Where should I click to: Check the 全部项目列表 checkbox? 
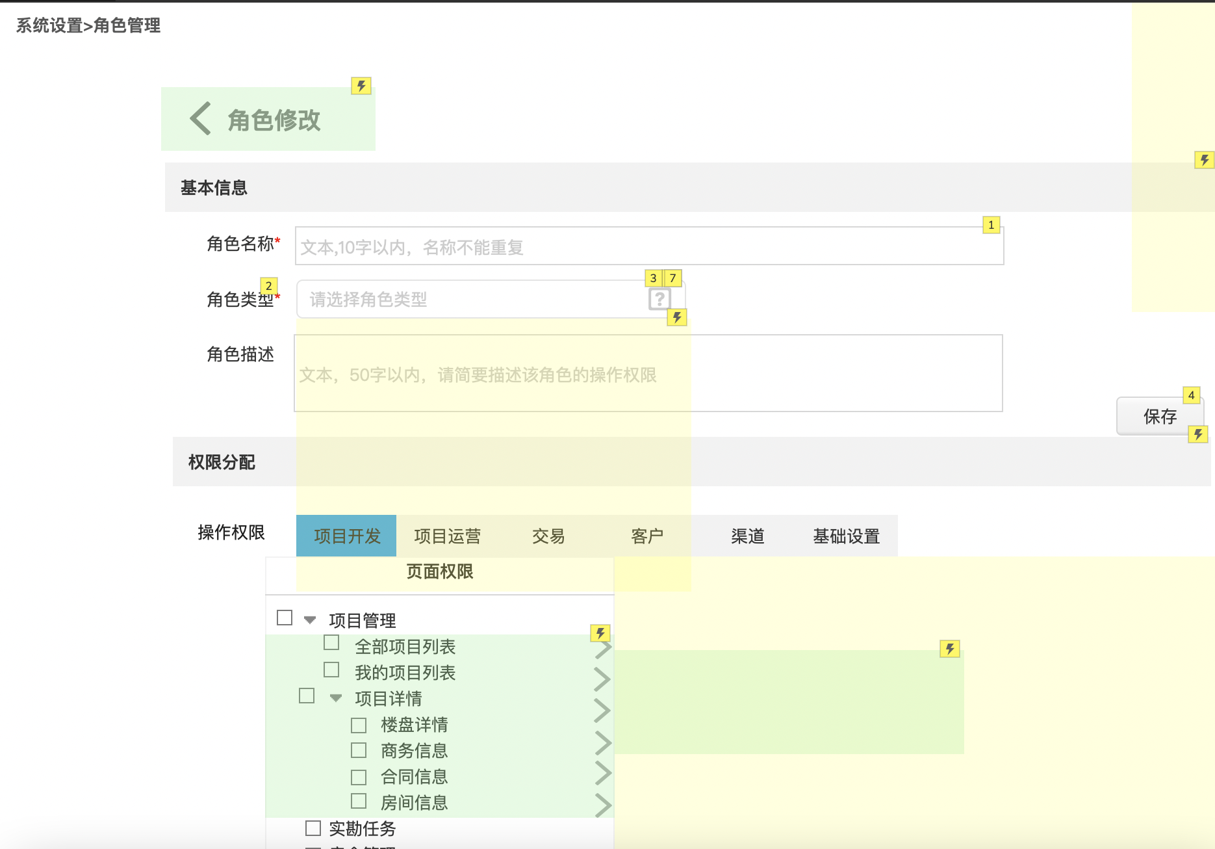tap(331, 643)
